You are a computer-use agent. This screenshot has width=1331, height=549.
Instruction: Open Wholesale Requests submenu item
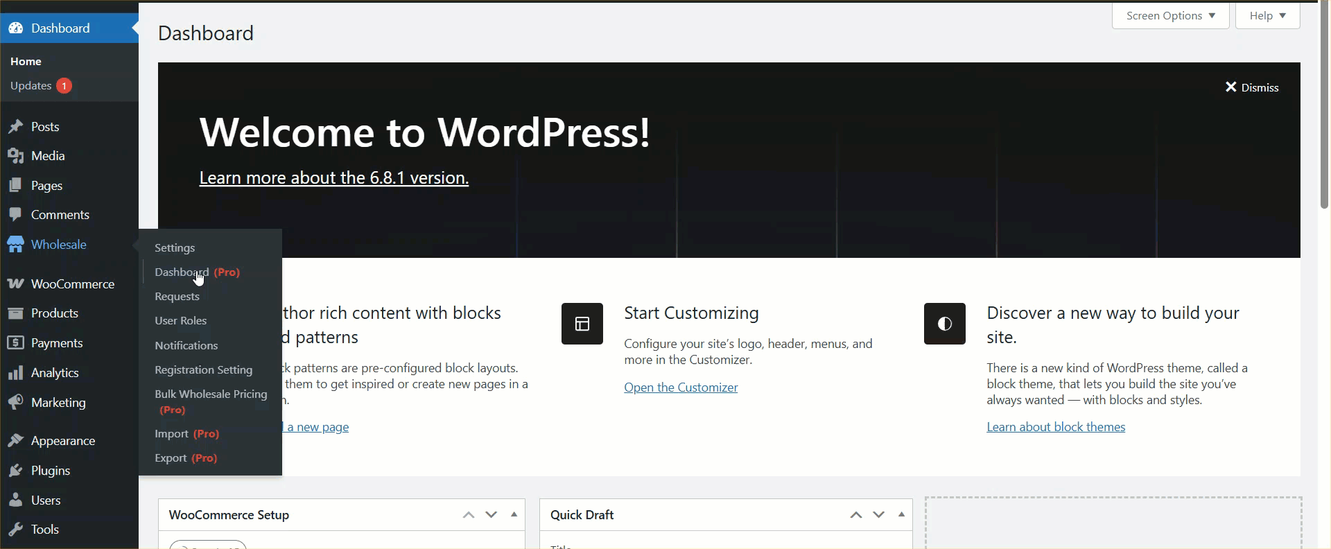tap(177, 297)
